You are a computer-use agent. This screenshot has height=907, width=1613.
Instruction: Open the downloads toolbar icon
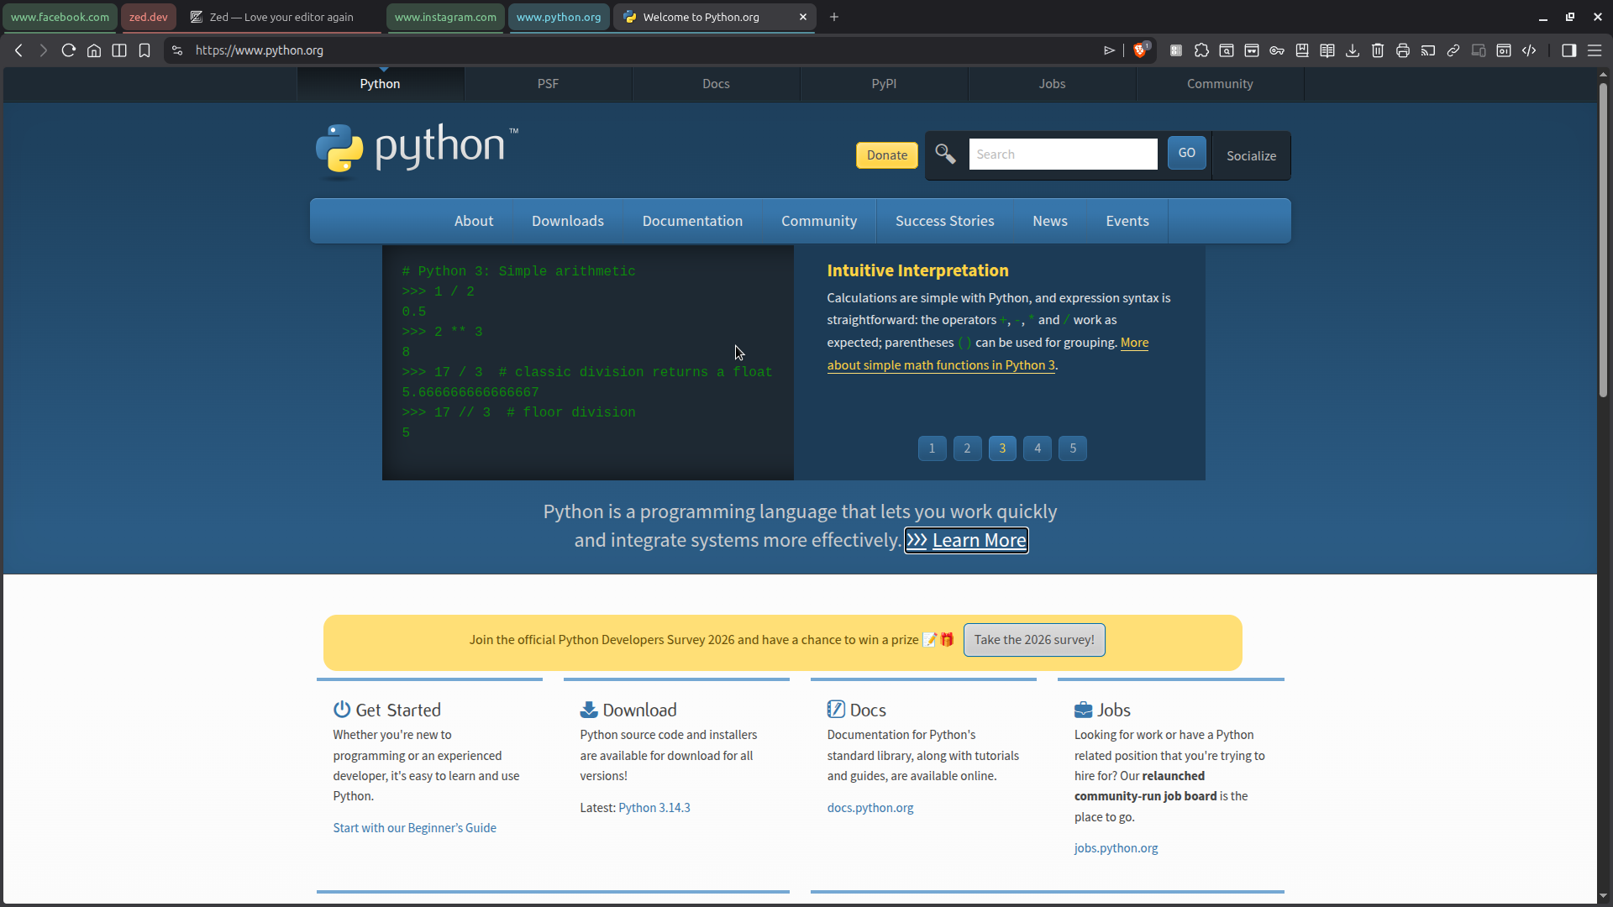tap(1353, 50)
